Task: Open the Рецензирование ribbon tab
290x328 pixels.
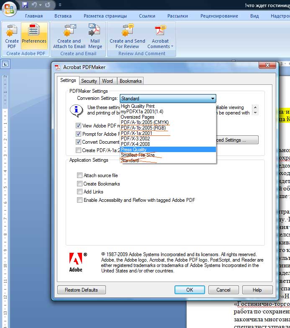Action: [x=219, y=16]
